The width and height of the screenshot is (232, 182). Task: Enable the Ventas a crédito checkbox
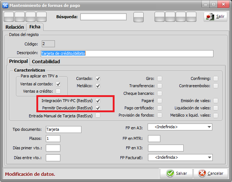click(58, 91)
